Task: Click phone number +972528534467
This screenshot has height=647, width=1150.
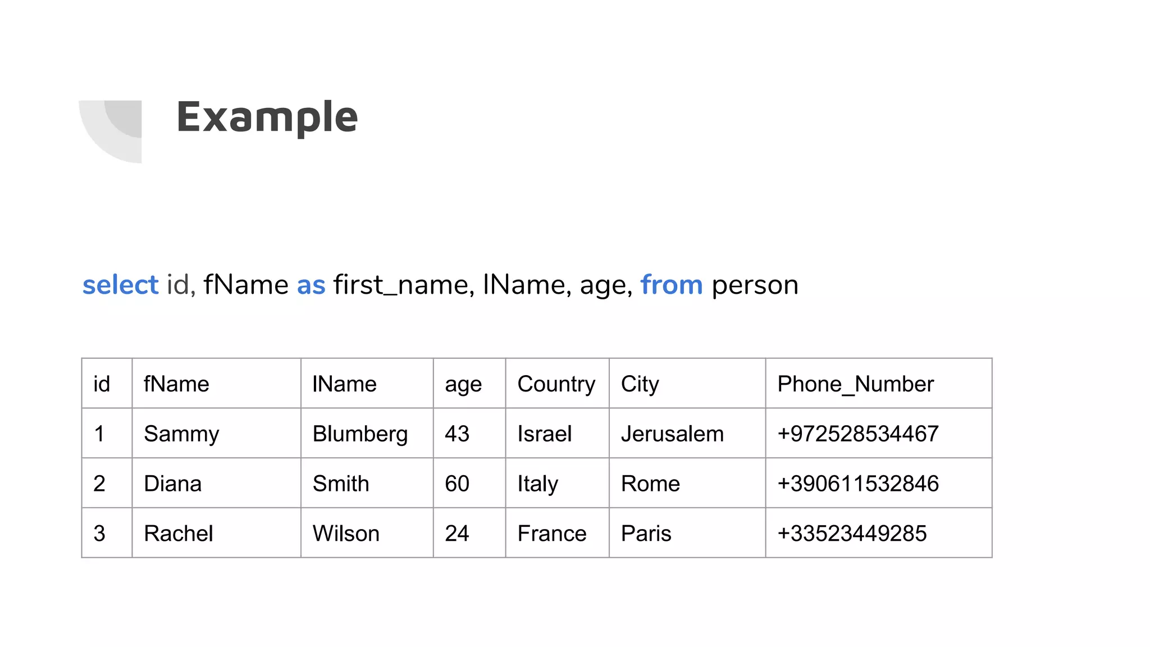Action: tap(857, 434)
